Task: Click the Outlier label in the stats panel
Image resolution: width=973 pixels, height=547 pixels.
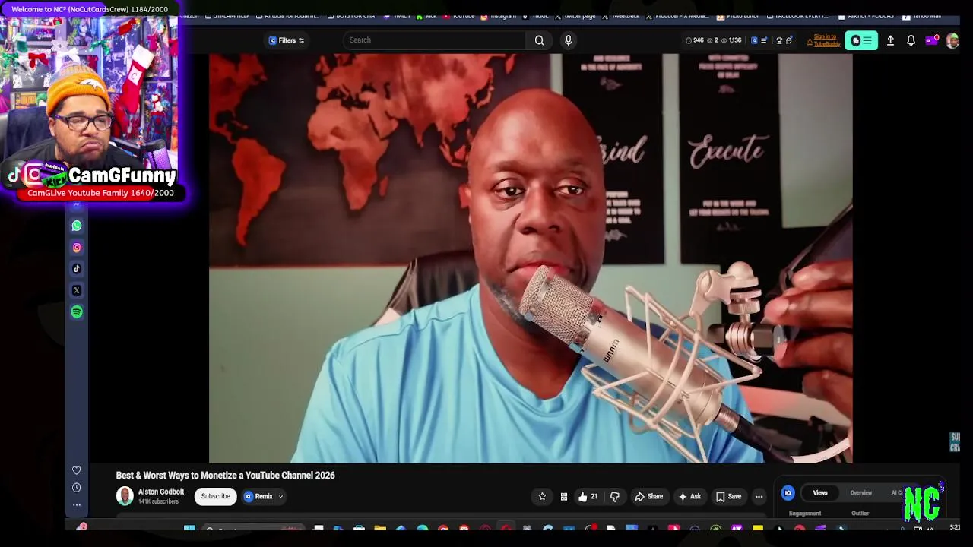Action: pos(860,514)
